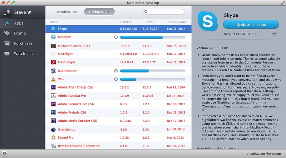Screen dimensions: 286x158
Task: Select the Silverlight row name
Action: pos(65,54)
